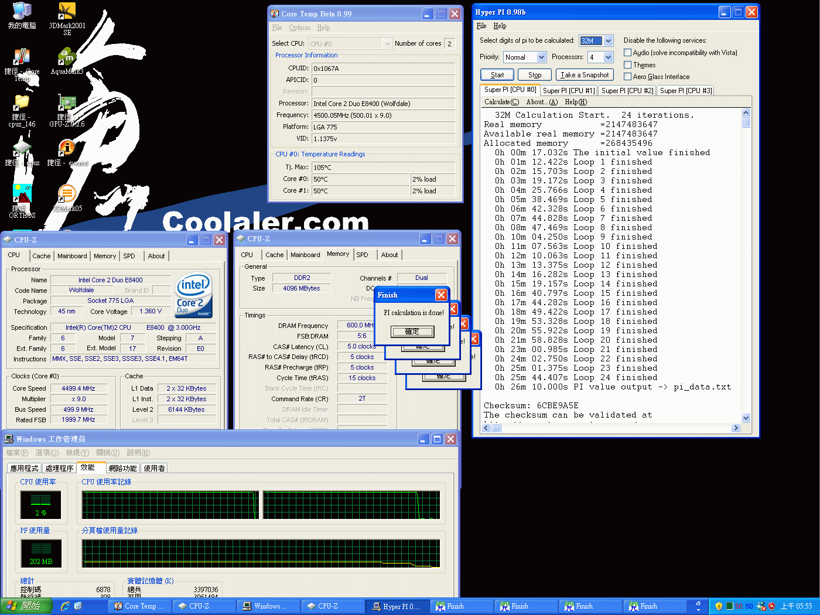
Task: Click the Number of cores field
Action: click(449, 44)
